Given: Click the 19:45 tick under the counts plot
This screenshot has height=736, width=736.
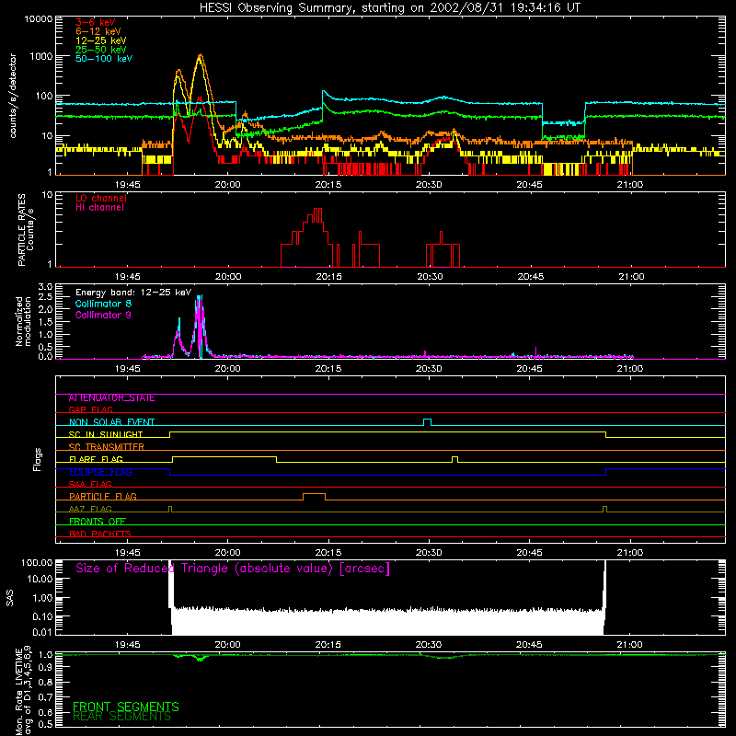Looking at the screenshot, I should pyautogui.click(x=128, y=185).
